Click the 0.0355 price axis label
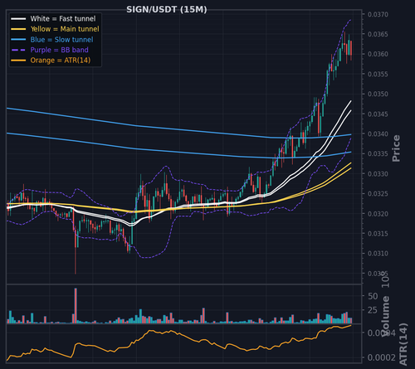This screenshot has width=415, height=369. tap(378, 74)
